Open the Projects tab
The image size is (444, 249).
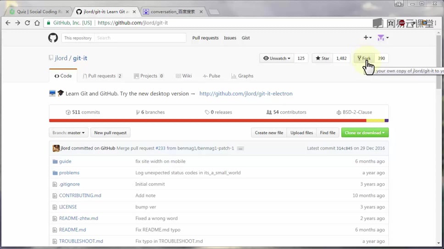[149, 76]
